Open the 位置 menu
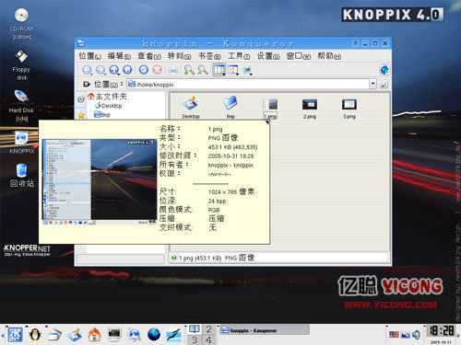The width and height of the screenshot is (461, 345). coord(89,56)
